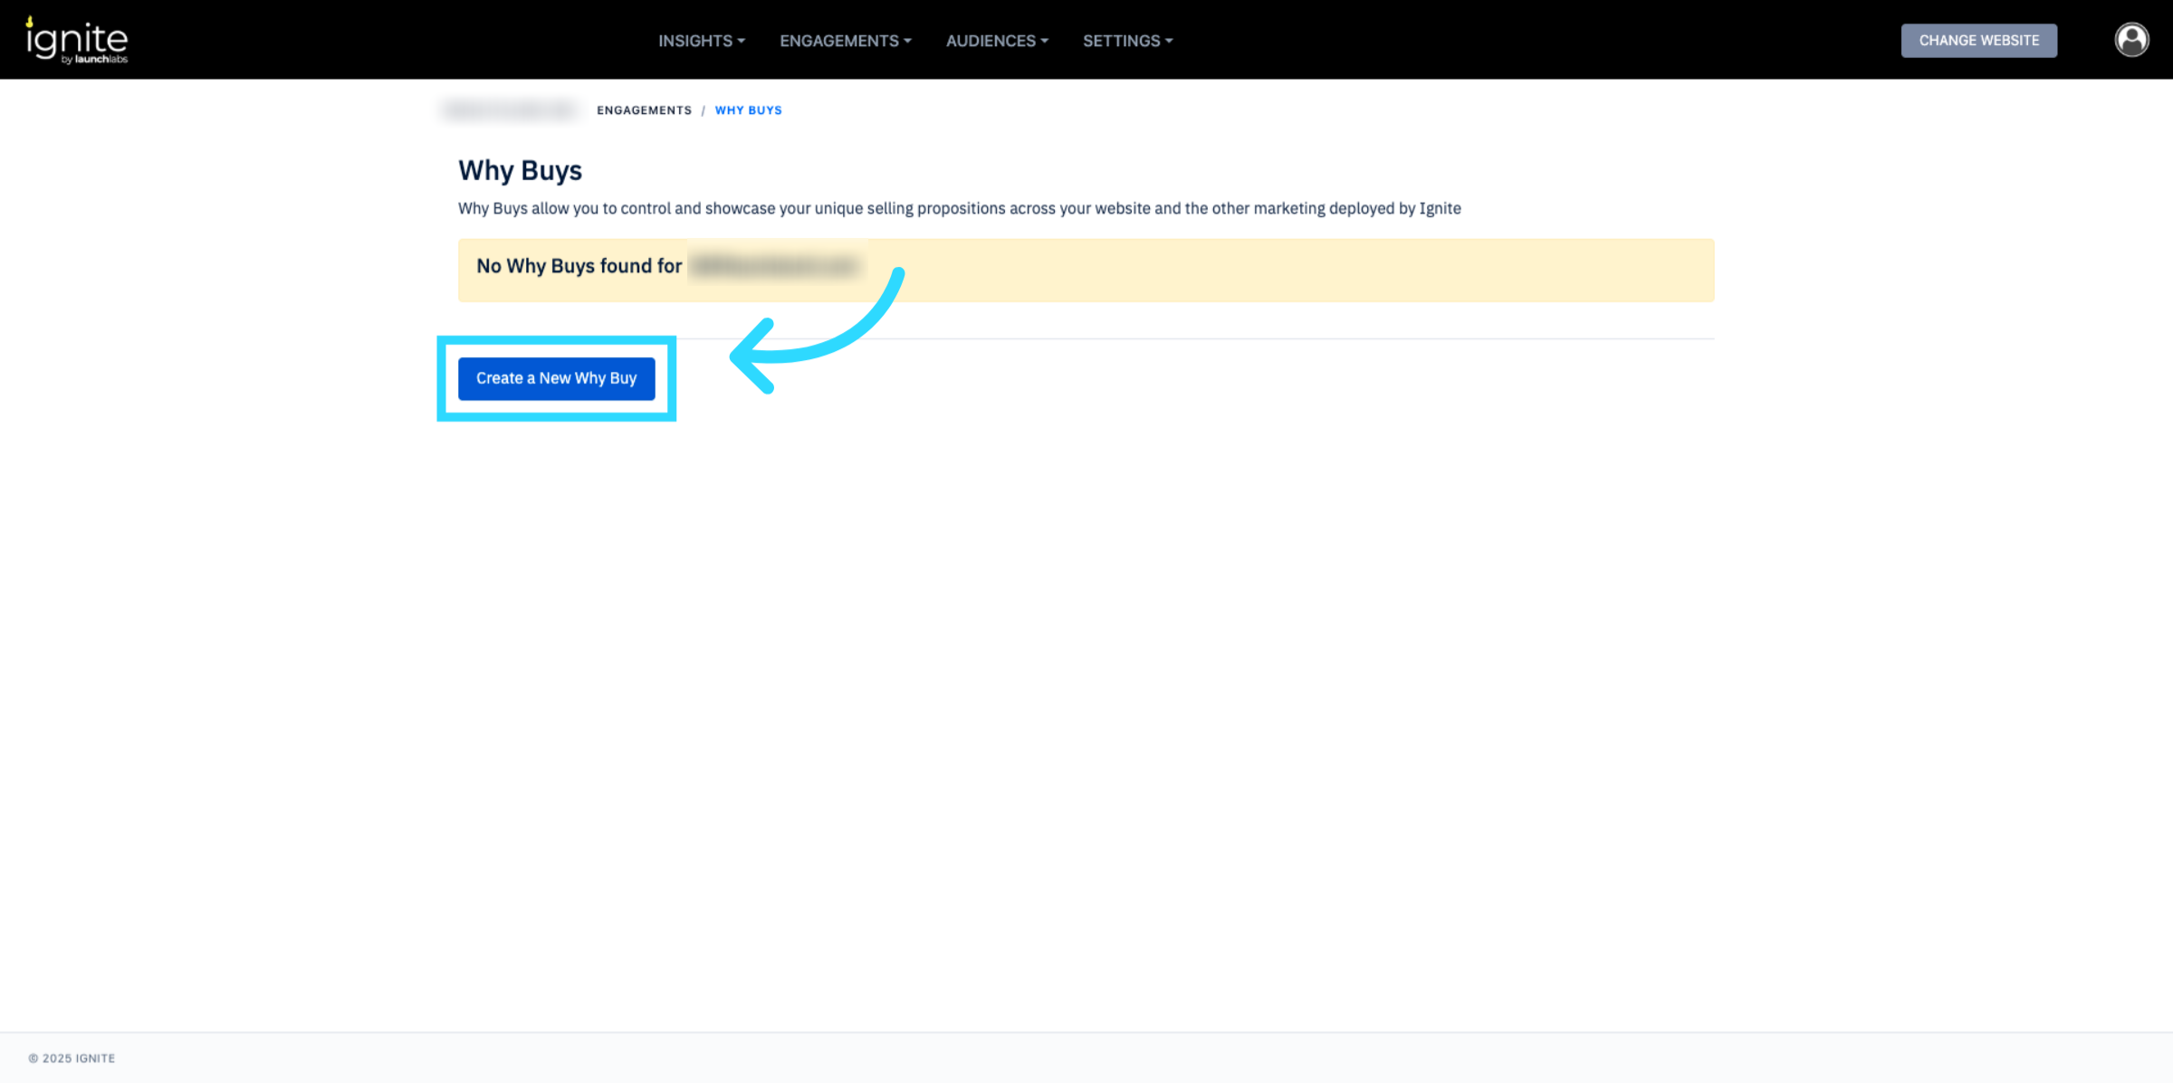The height and width of the screenshot is (1083, 2173).
Task: Open the ENGAGEMENTS navigation menu
Action: (x=838, y=41)
